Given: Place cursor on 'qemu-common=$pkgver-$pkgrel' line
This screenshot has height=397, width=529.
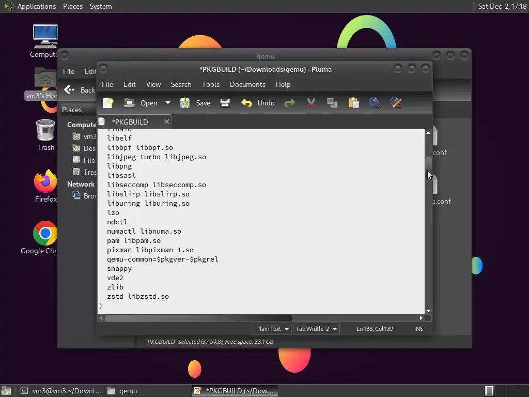Looking at the screenshot, I should pos(163,259).
